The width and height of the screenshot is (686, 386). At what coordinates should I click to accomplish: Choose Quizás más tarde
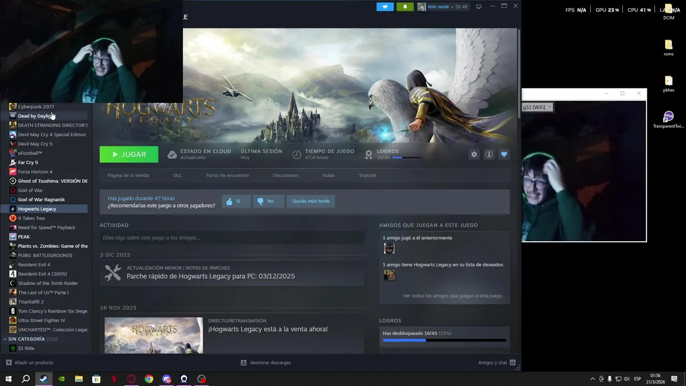click(311, 201)
